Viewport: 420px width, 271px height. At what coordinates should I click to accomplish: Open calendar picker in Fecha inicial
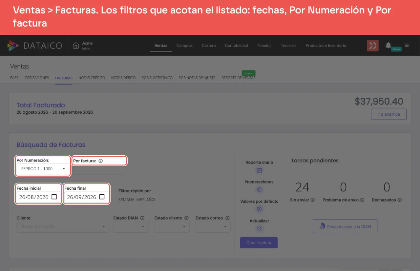[x=54, y=197]
